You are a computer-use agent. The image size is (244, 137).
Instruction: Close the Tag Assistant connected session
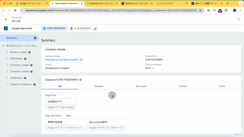click(6, 19)
